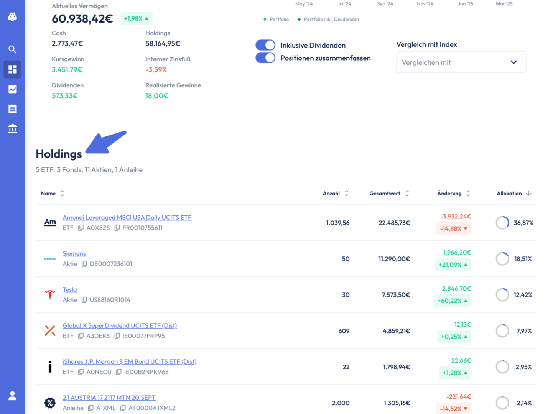Copy ISIN FR0010755611 icon

click(x=117, y=228)
